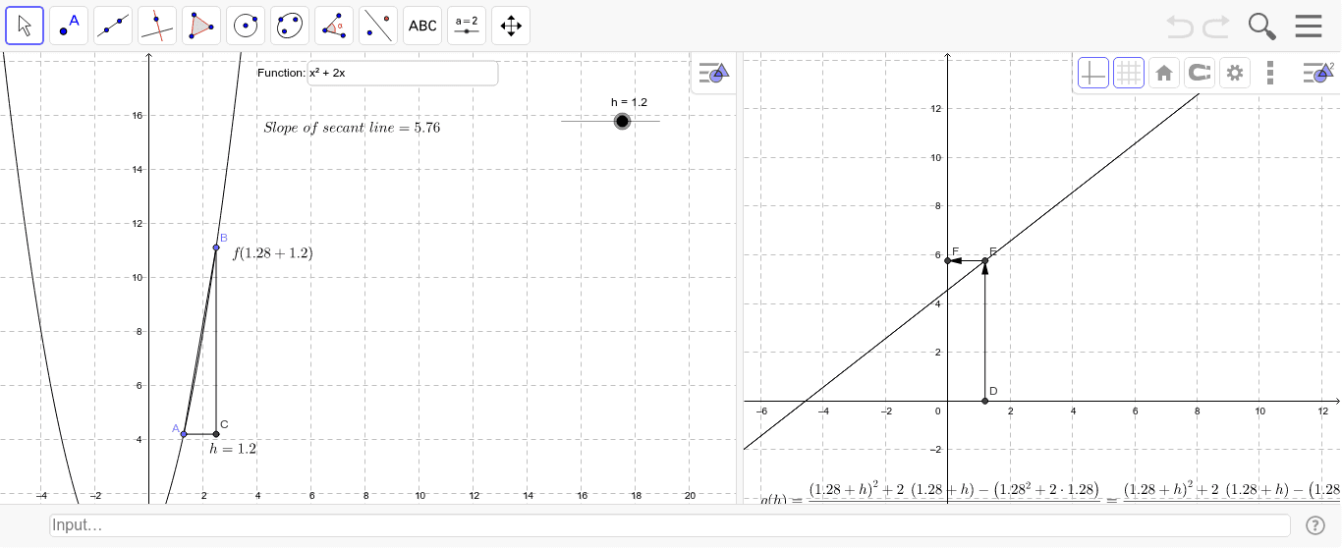Toggle left graphics view style bar
The image size is (1342, 548).
(713, 73)
